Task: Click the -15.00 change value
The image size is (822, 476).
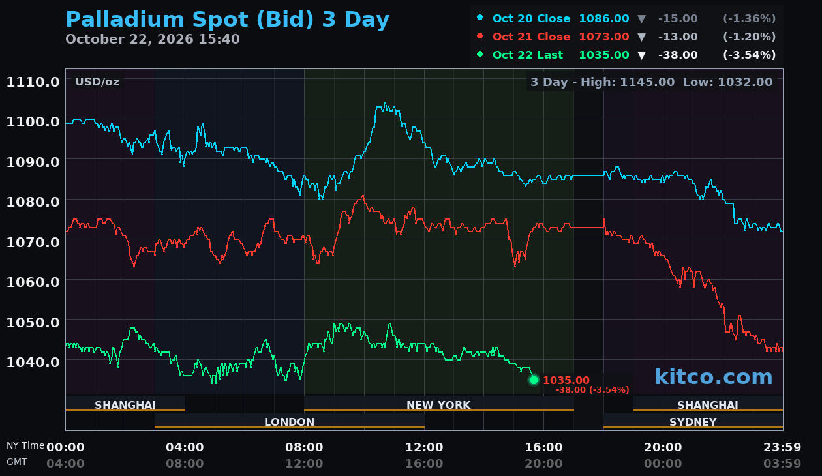Action: 678,18
